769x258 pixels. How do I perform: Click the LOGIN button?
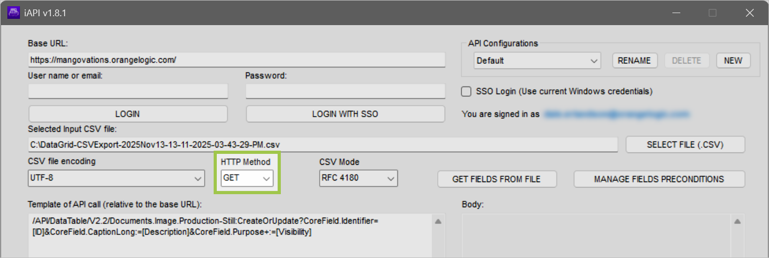(x=128, y=114)
